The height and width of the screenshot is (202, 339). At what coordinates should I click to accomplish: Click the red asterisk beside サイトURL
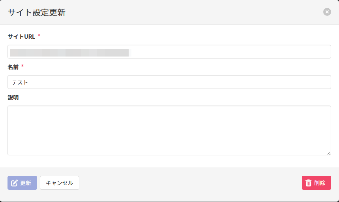tap(39, 36)
